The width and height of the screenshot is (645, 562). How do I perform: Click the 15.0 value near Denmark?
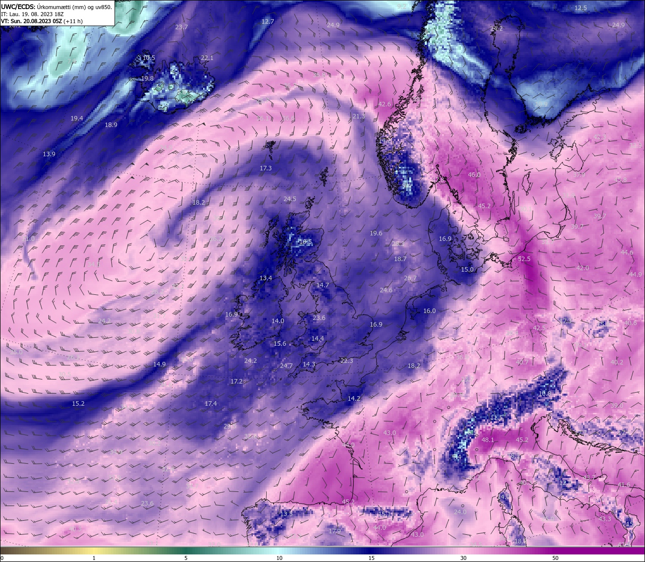467,270
